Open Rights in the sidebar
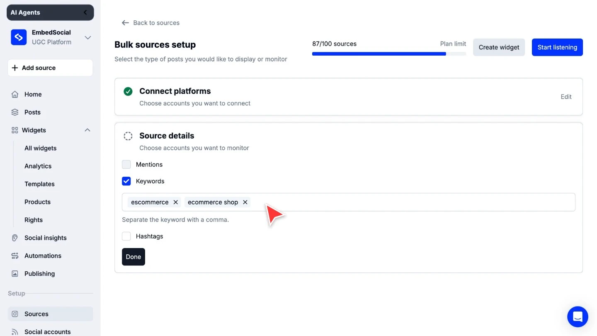Screen dimensions: 597x336 34,220
